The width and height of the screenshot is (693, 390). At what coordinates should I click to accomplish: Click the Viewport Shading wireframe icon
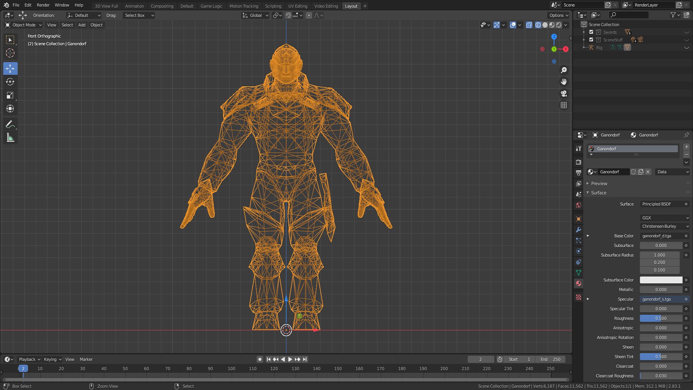[x=538, y=25]
